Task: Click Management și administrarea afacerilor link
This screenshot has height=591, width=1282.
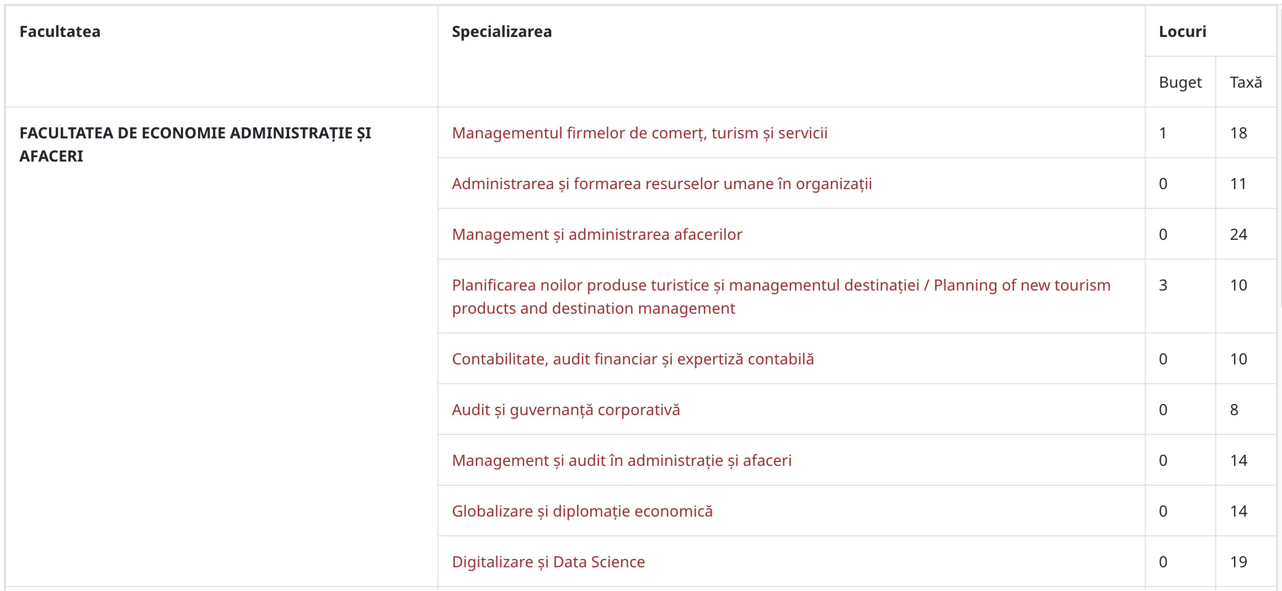Action: click(597, 234)
